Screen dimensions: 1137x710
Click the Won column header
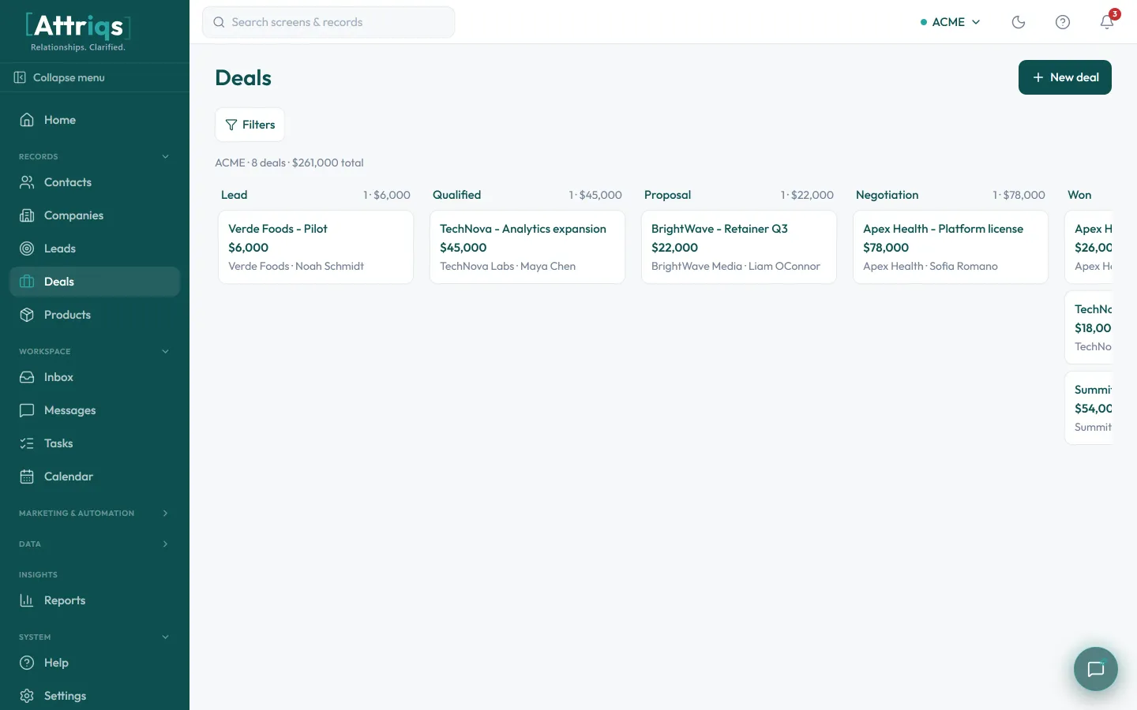coord(1079,195)
